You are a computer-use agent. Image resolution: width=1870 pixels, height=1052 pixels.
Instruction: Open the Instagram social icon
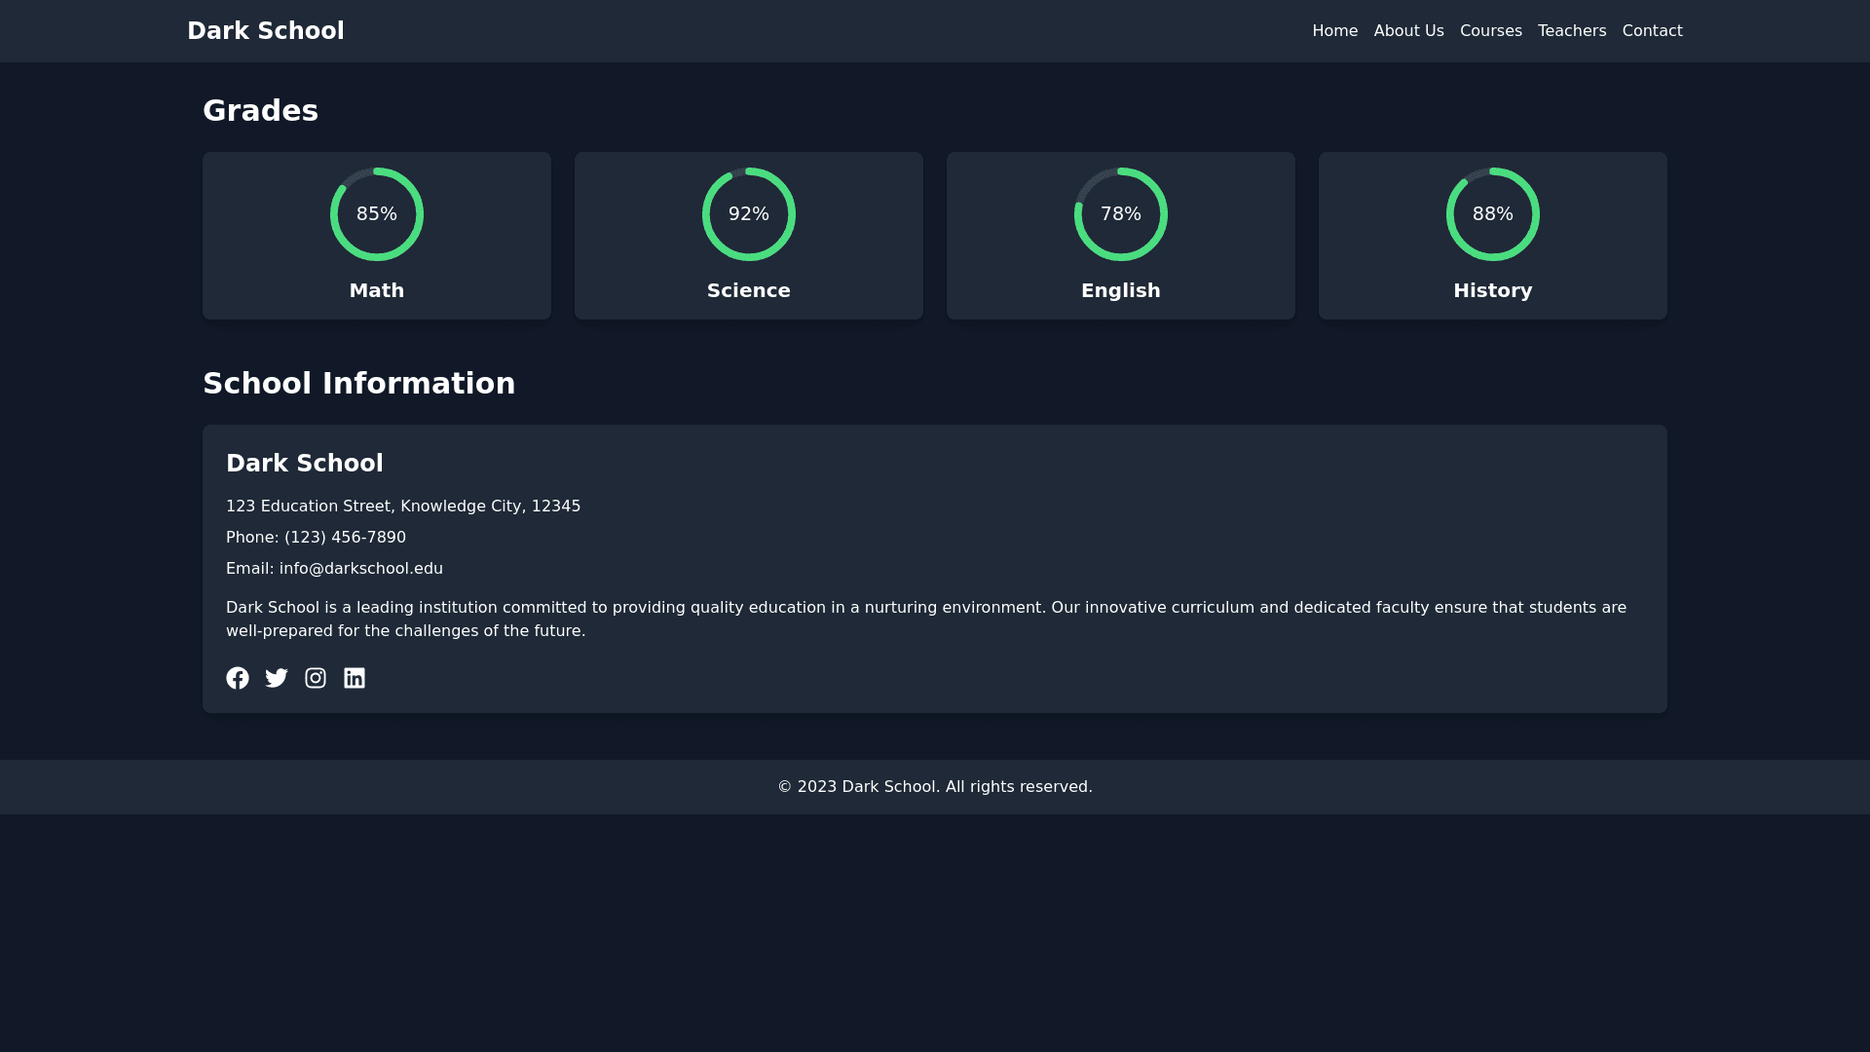click(316, 678)
